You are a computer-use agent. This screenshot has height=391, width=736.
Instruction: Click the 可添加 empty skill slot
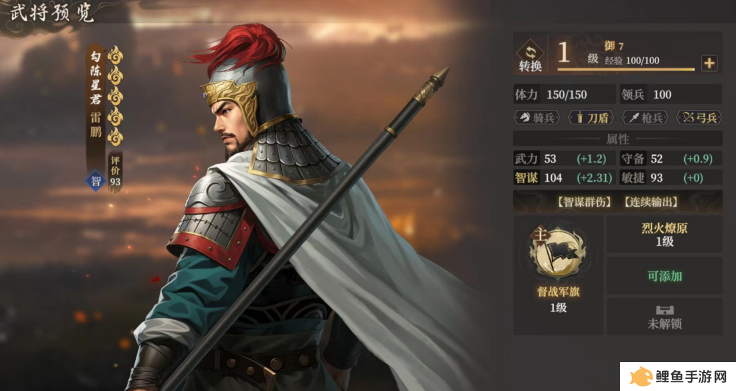click(665, 276)
